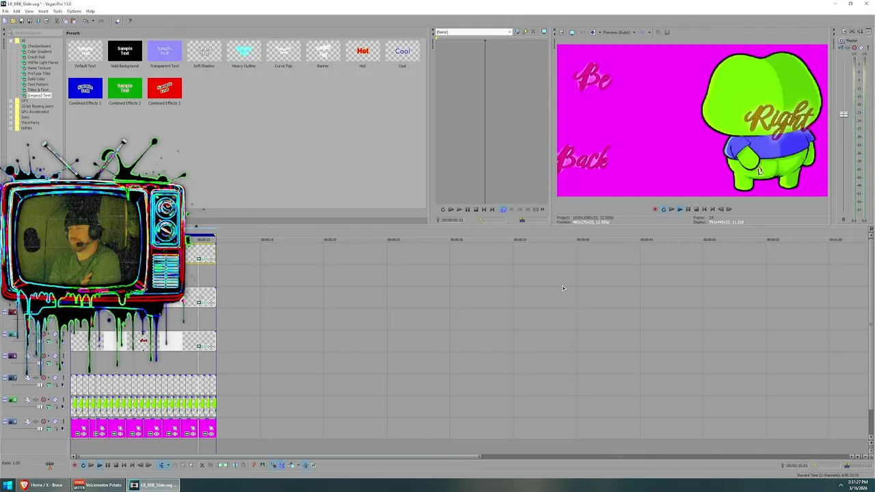Image resolution: width=875 pixels, height=492 pixels.
Task: Select HitFilm Light Flares generator
Action: (x=42, y=63)
